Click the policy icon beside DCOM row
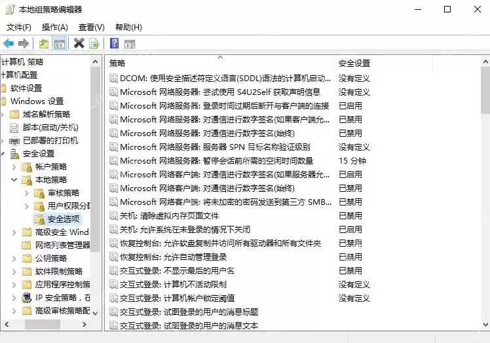The height and width of the screenshot is (343, 490). click(x=113, y=78)
